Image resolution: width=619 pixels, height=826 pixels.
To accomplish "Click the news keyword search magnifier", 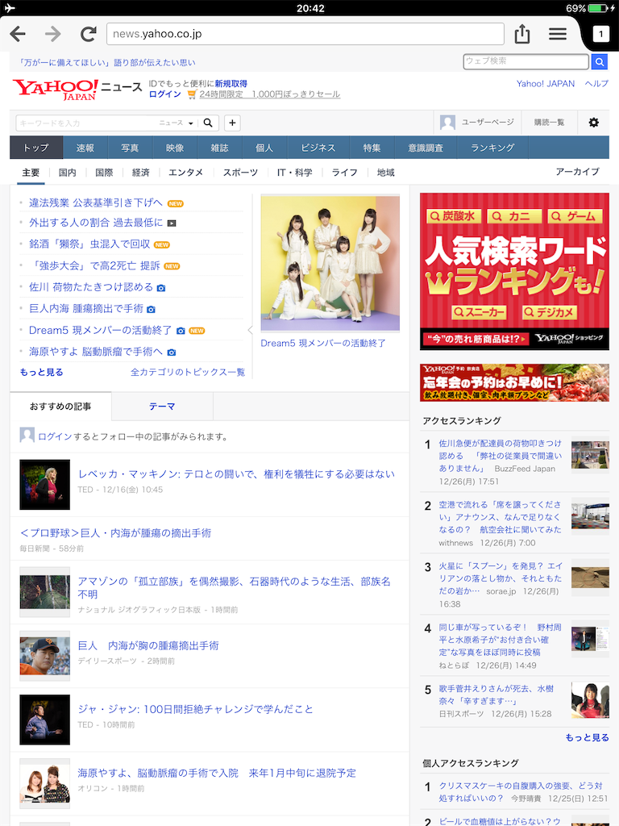I will (208, 123).
